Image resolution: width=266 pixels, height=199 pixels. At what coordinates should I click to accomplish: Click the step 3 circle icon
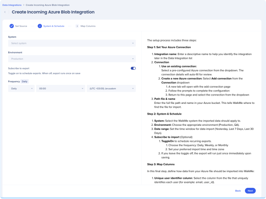77,26
